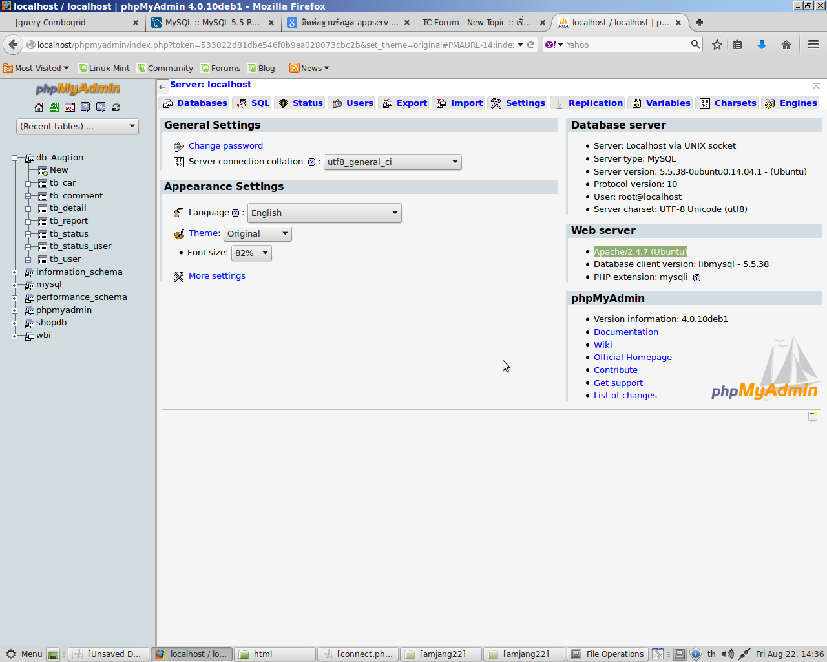
Task: Click the taskbar volume icon
Action: (728, 654)
